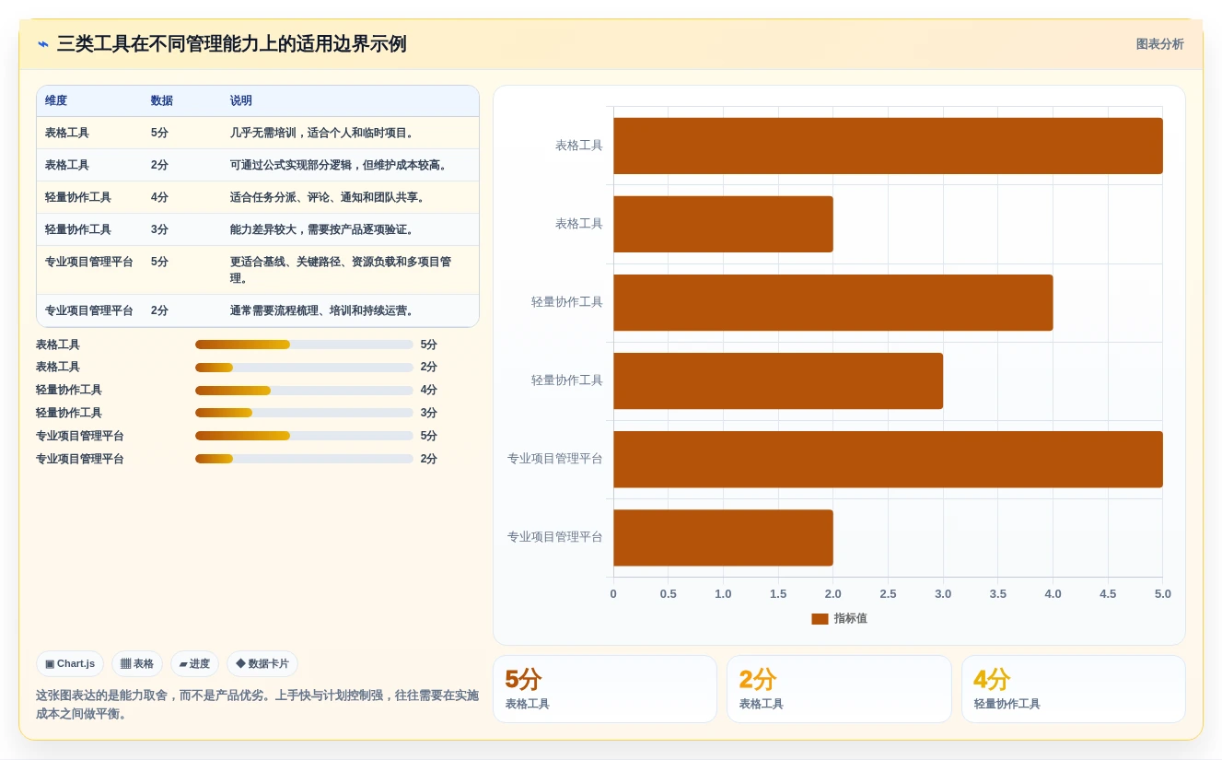
Task: Click the 2.5 tick on chart axis
Action: [888, 594]
